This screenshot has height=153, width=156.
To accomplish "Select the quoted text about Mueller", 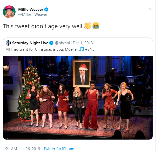I will coord(42,49).
